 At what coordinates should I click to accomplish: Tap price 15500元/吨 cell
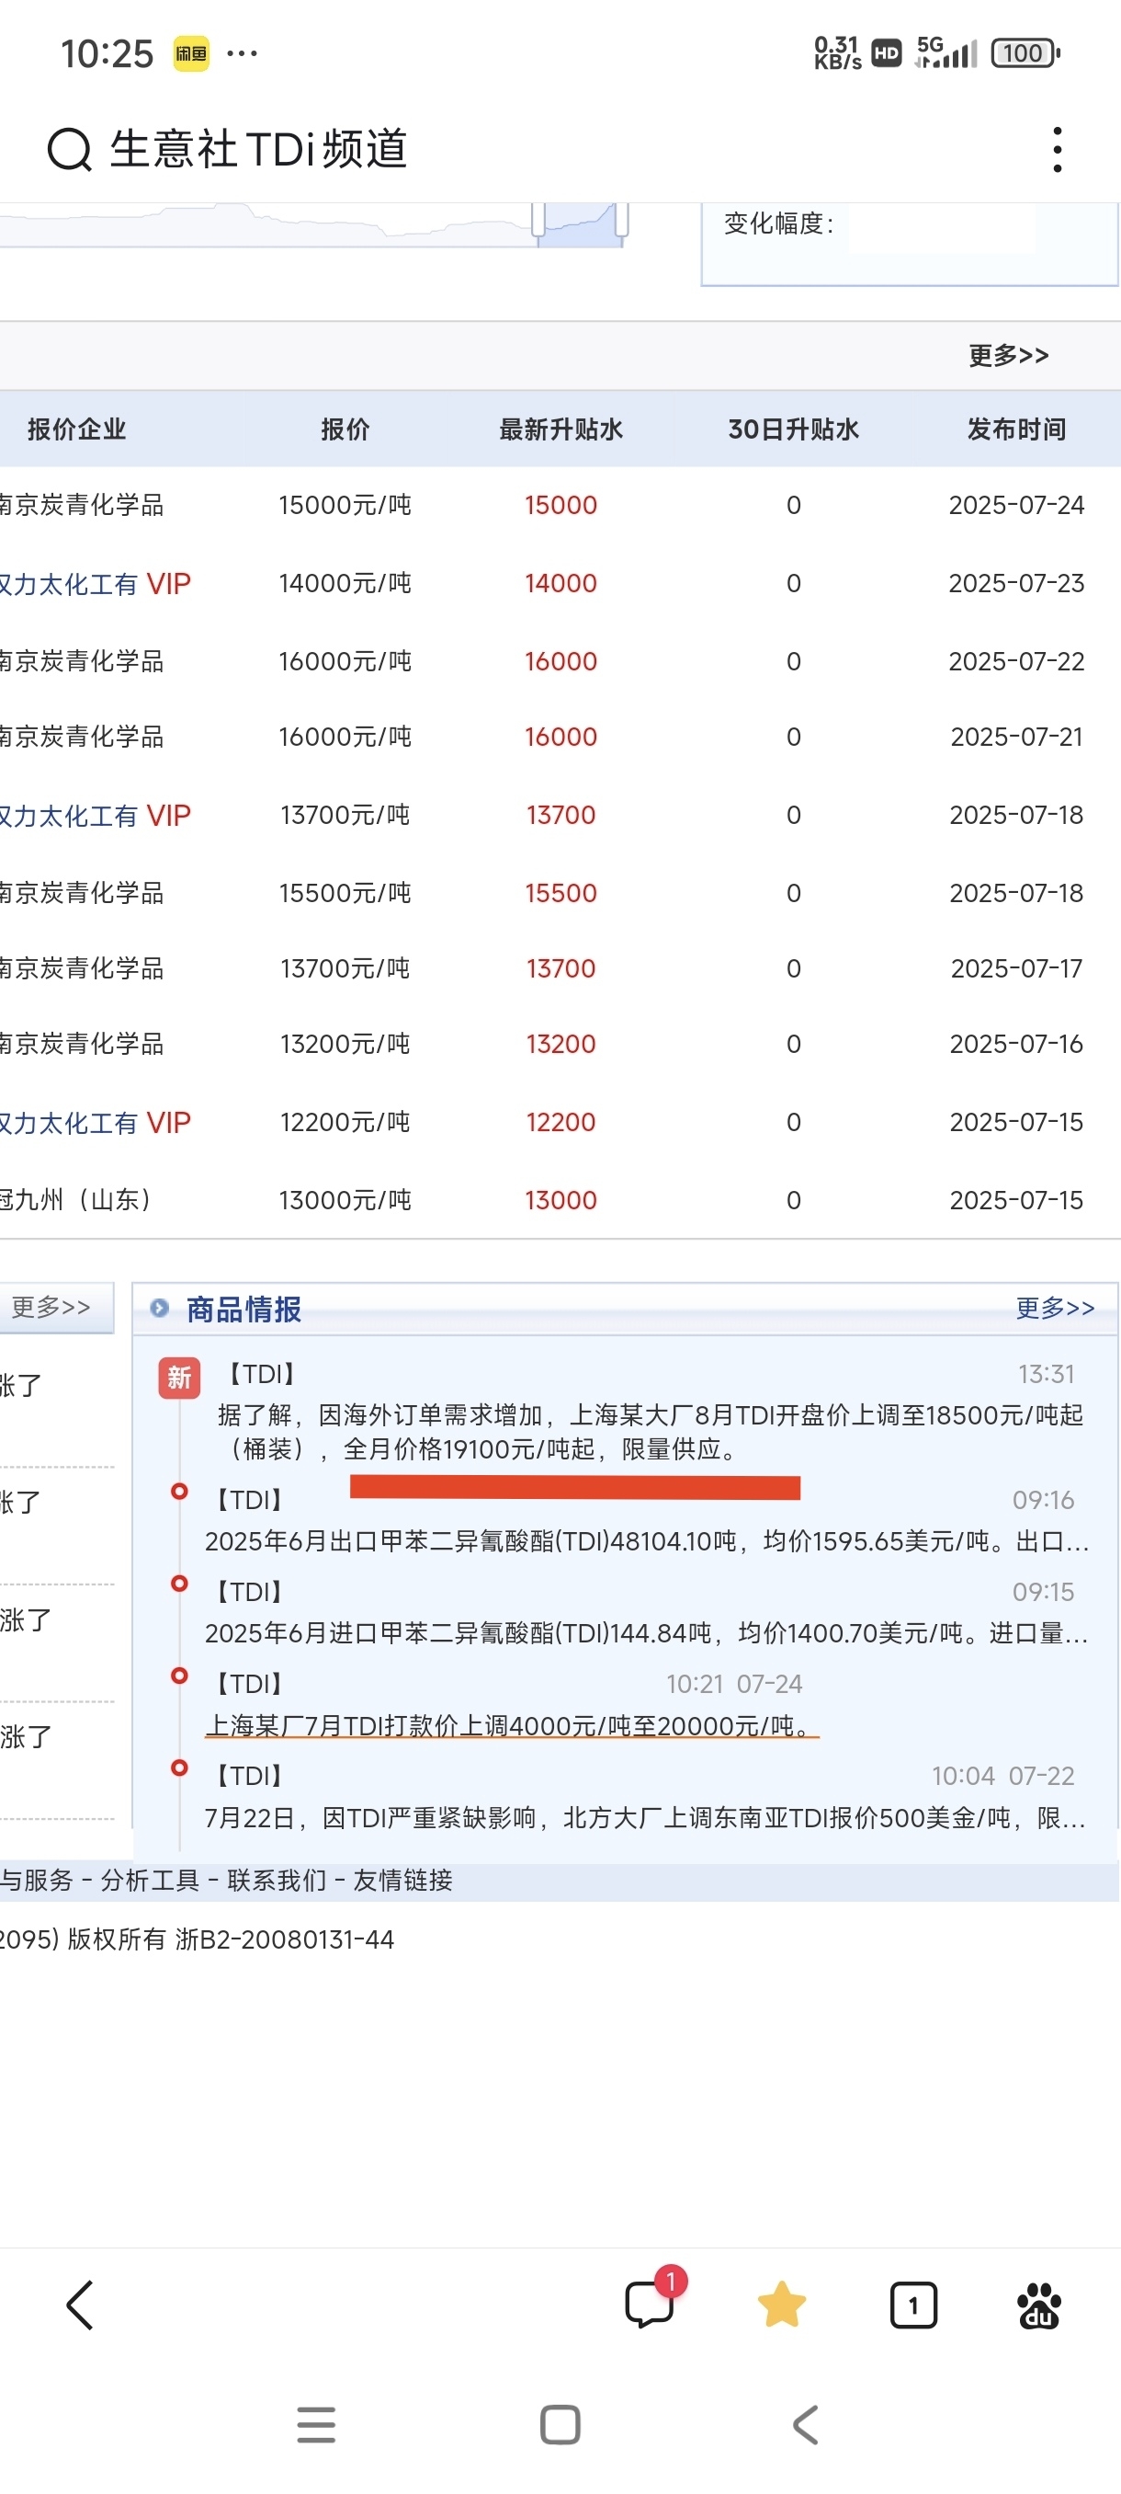pos(345,893)
